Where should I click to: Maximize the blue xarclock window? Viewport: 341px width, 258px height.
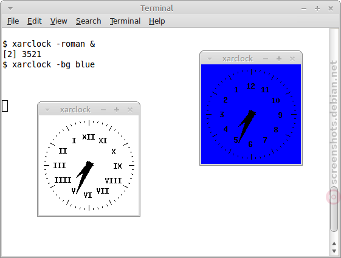pos(279,59)
